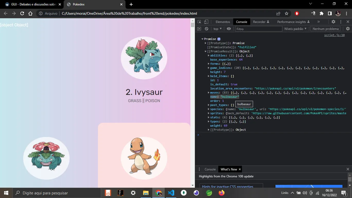
Task: Clear the console with the clear icon
Action: 206,29
